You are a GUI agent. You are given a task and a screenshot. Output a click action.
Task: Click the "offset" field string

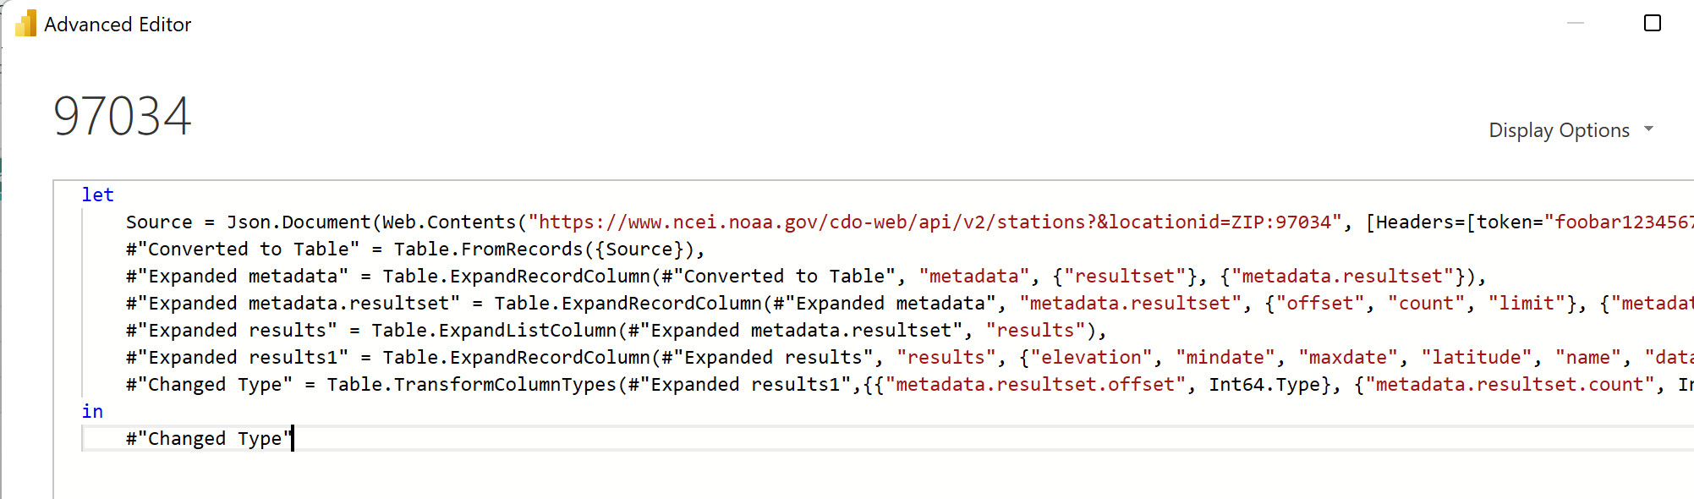(1319, 304)
